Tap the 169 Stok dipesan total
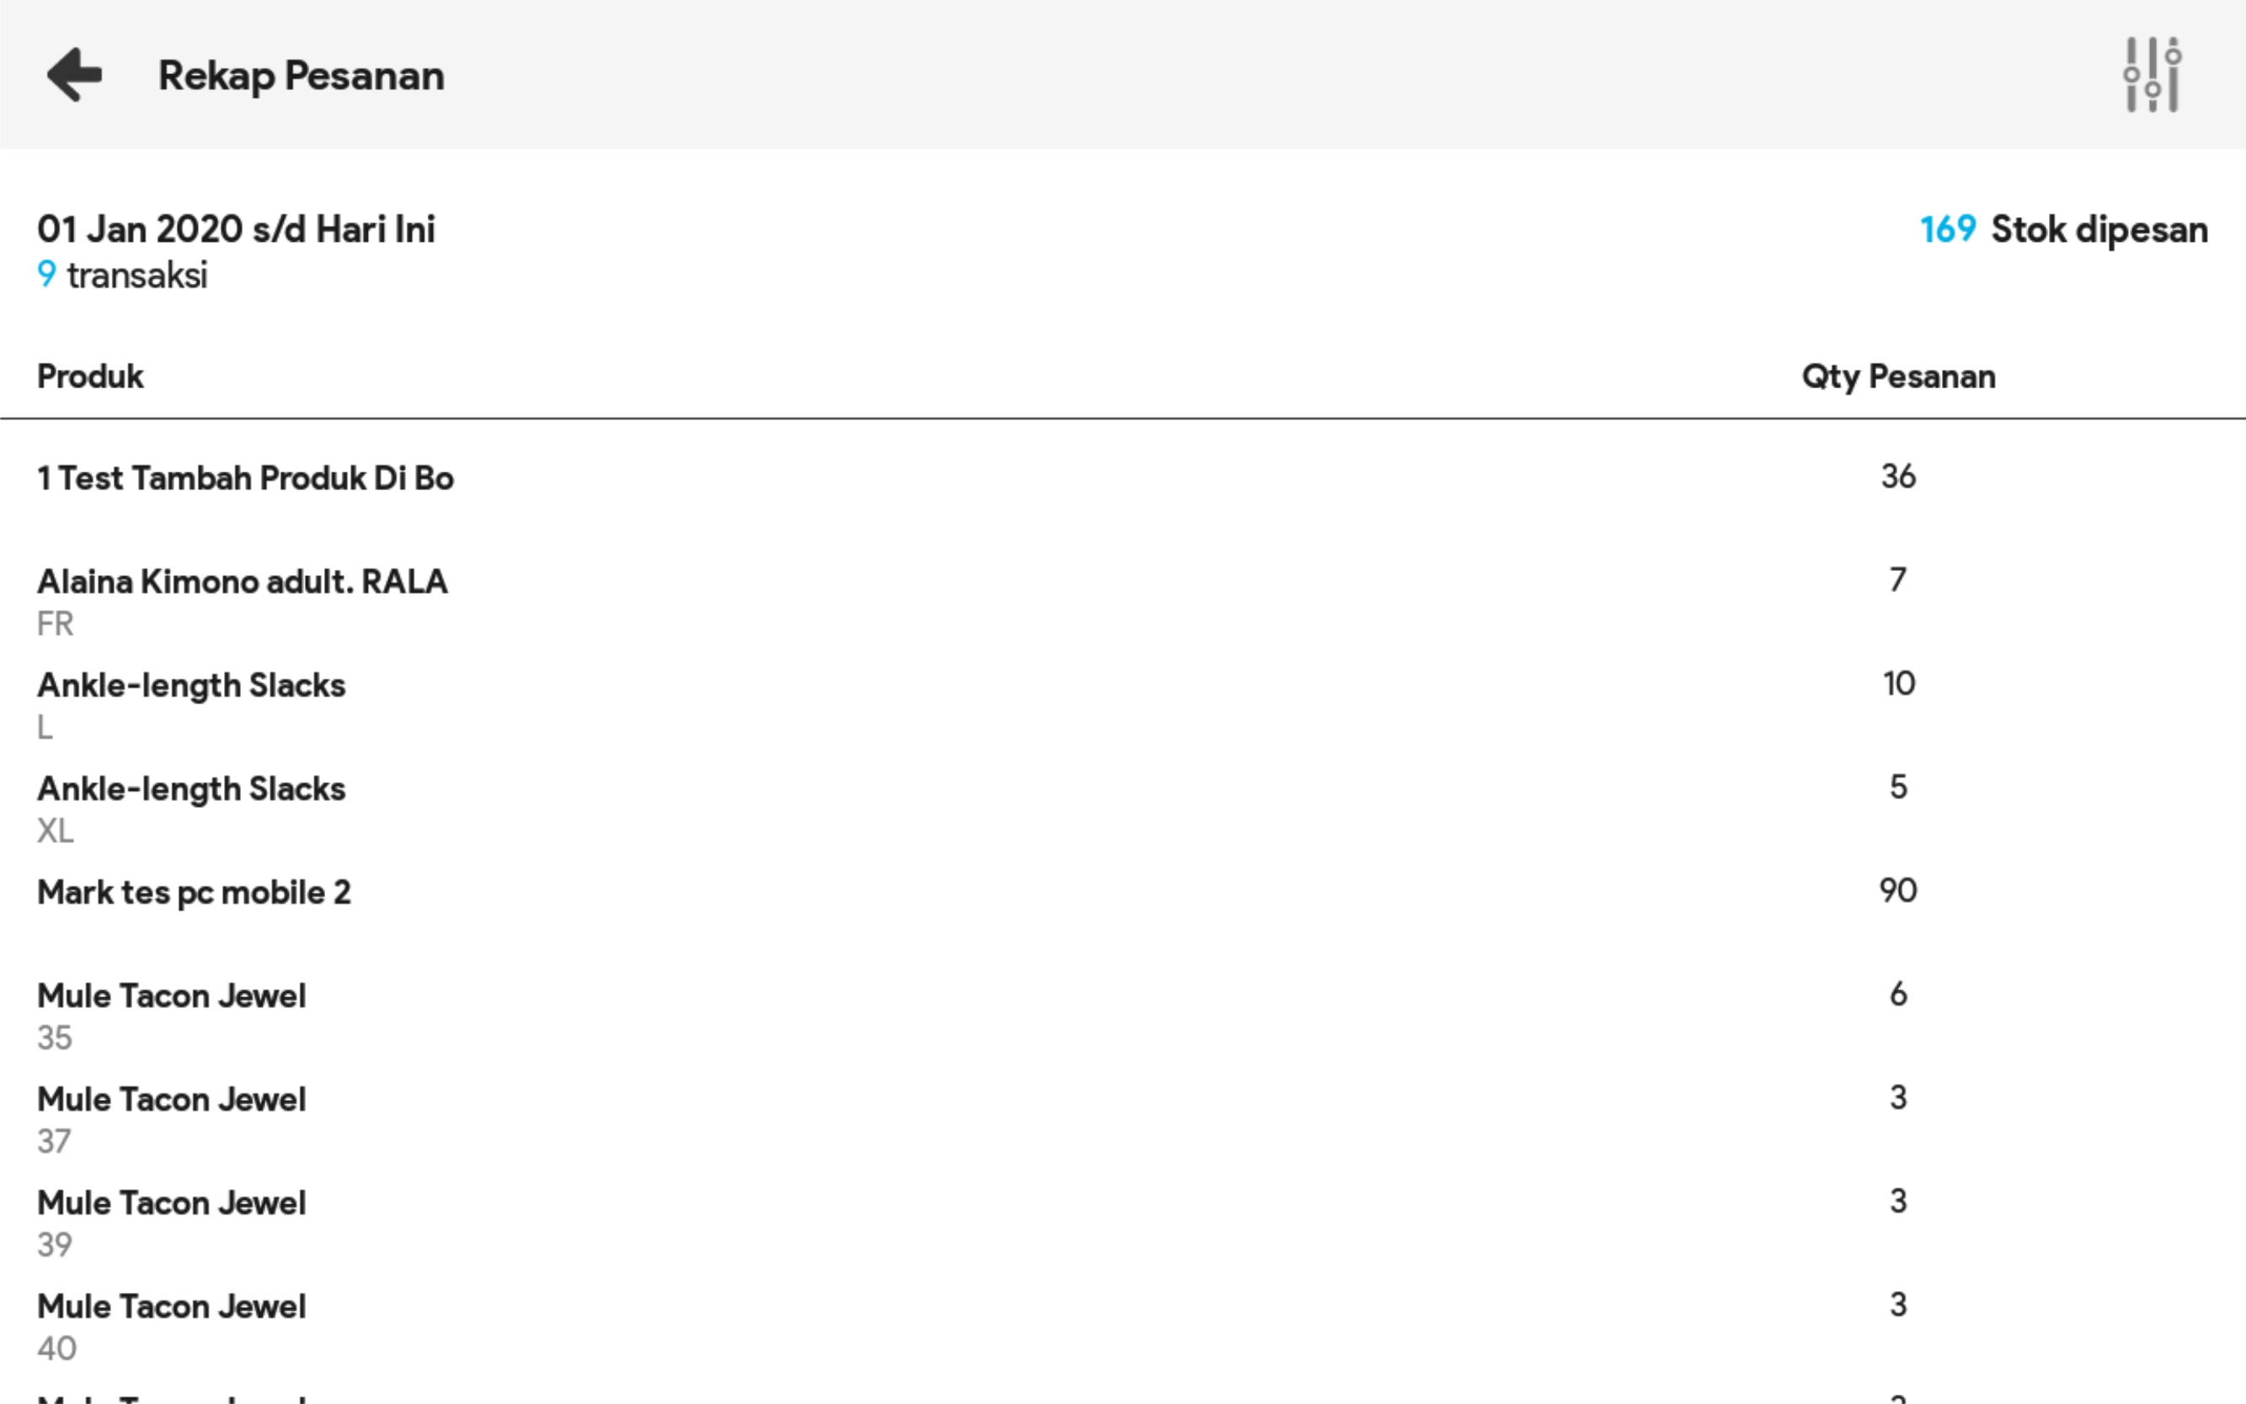Image resolution: width=2246 pixels, height=1404 pixels. click(x=2063, y=229)
